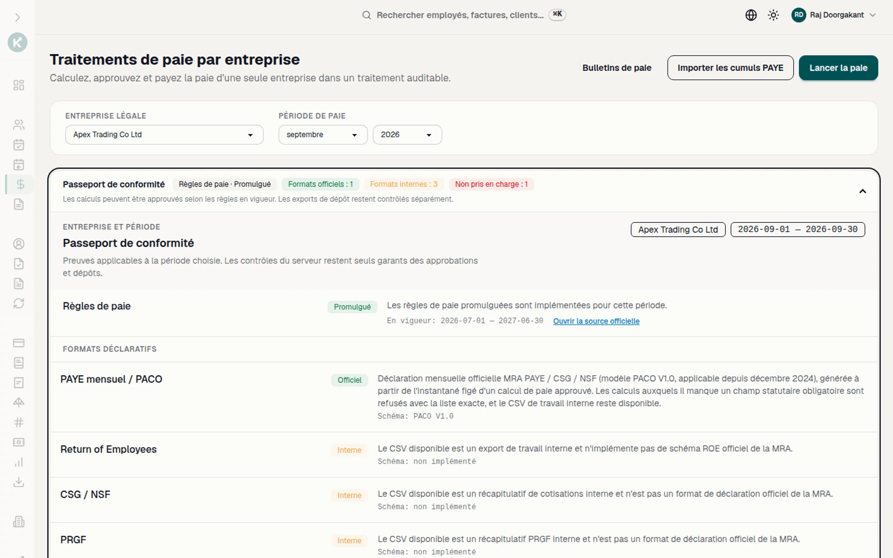Viewport: 893px width, 558px height.
Task: Open Ouvrir la source officielle link
Action: point(596,321)
